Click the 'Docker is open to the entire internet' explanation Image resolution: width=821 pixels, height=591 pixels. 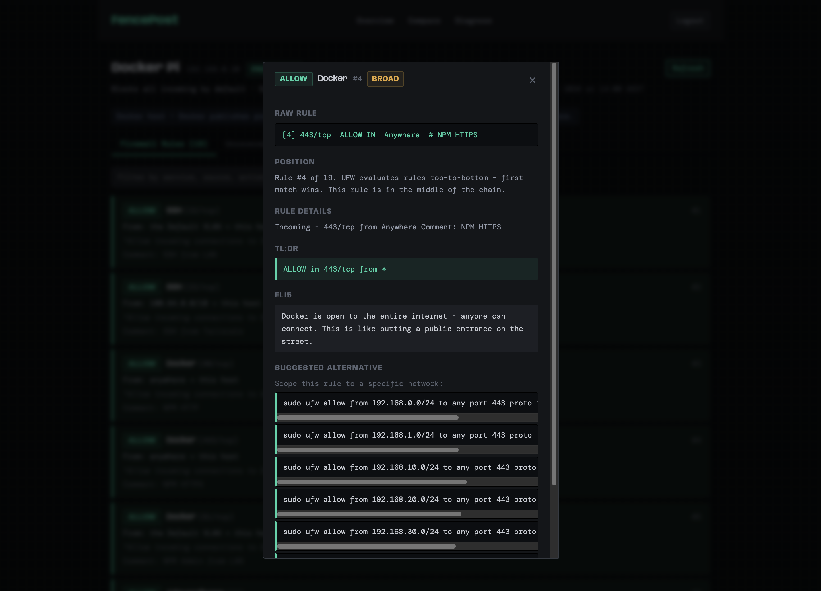(x=406, y=329)
